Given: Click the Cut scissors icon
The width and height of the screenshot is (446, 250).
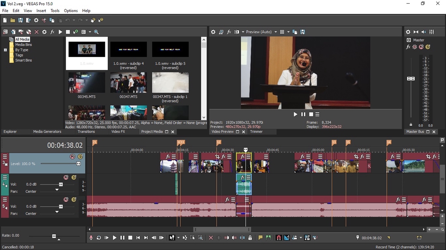Looking at the screenshot, I should tap(44, 20).
